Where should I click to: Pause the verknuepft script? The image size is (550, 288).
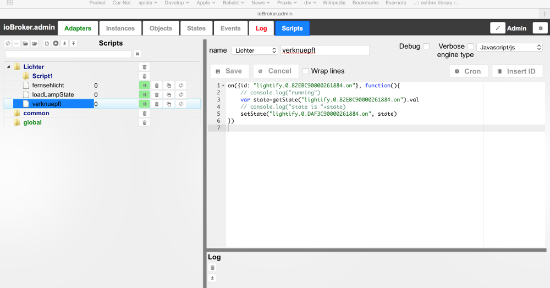145,104
